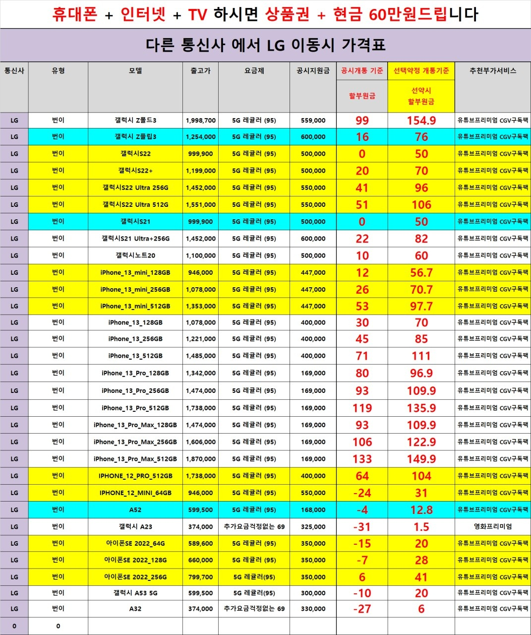The image size is (531, 635).
Task: Click the 갤럭시 A53 5G model cell
Action: pos(135,593)
